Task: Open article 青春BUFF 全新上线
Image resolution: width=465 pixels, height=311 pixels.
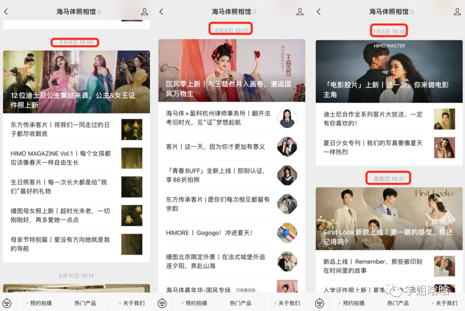Action: click(232, 175)
